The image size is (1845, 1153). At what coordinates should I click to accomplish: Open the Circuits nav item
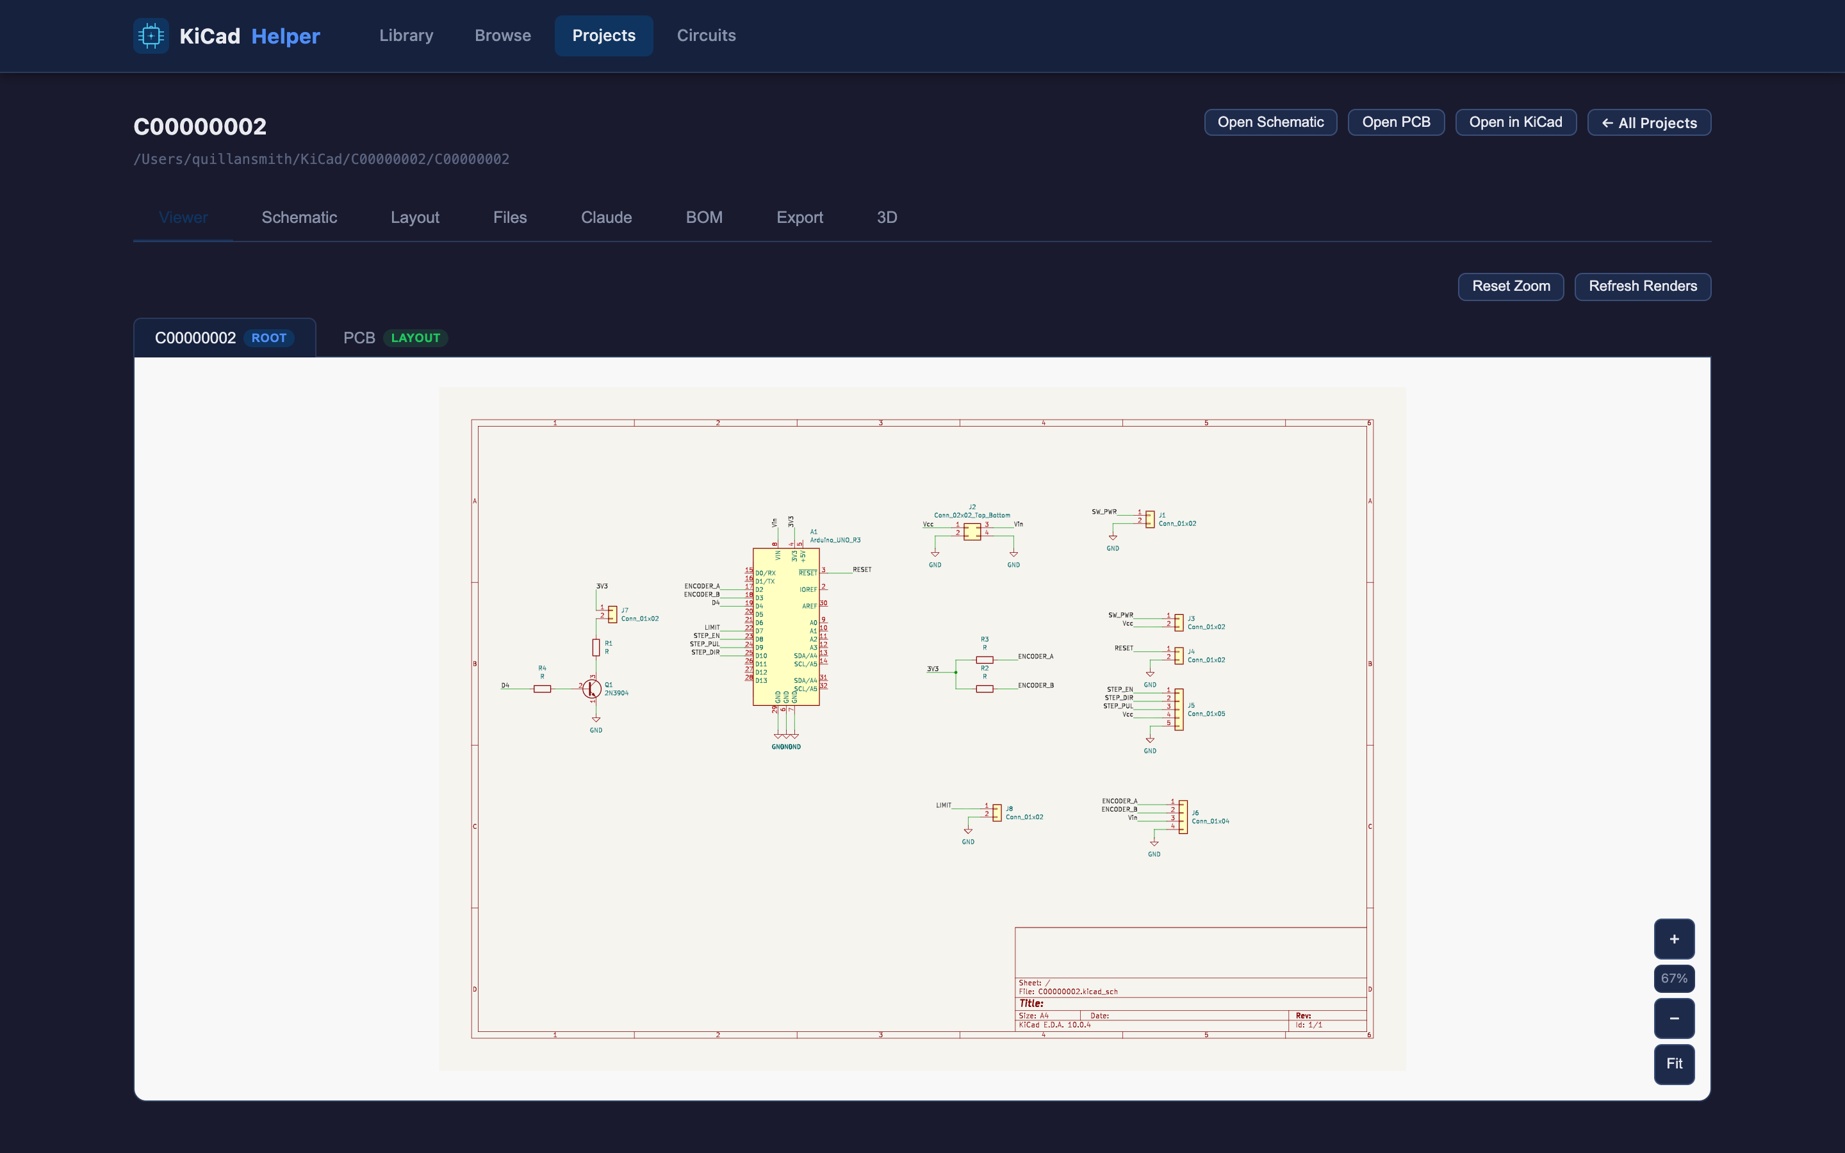(706, 36)
